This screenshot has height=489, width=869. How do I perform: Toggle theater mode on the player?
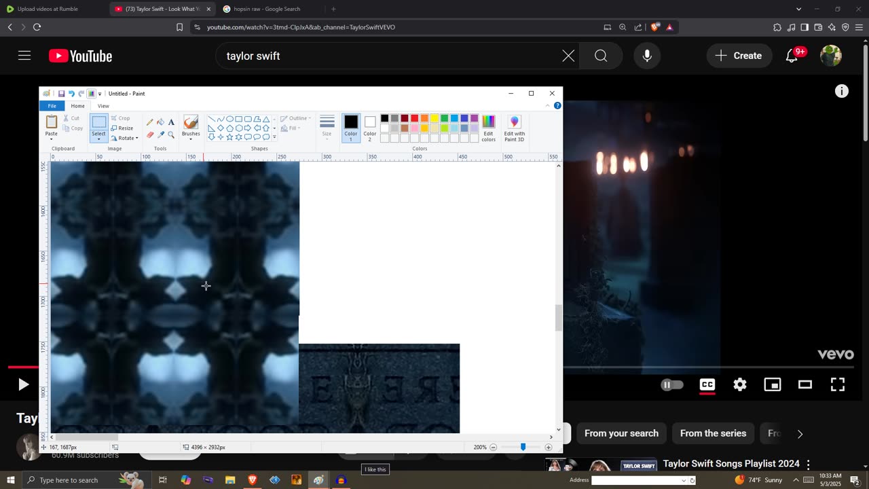click(805, 384)
